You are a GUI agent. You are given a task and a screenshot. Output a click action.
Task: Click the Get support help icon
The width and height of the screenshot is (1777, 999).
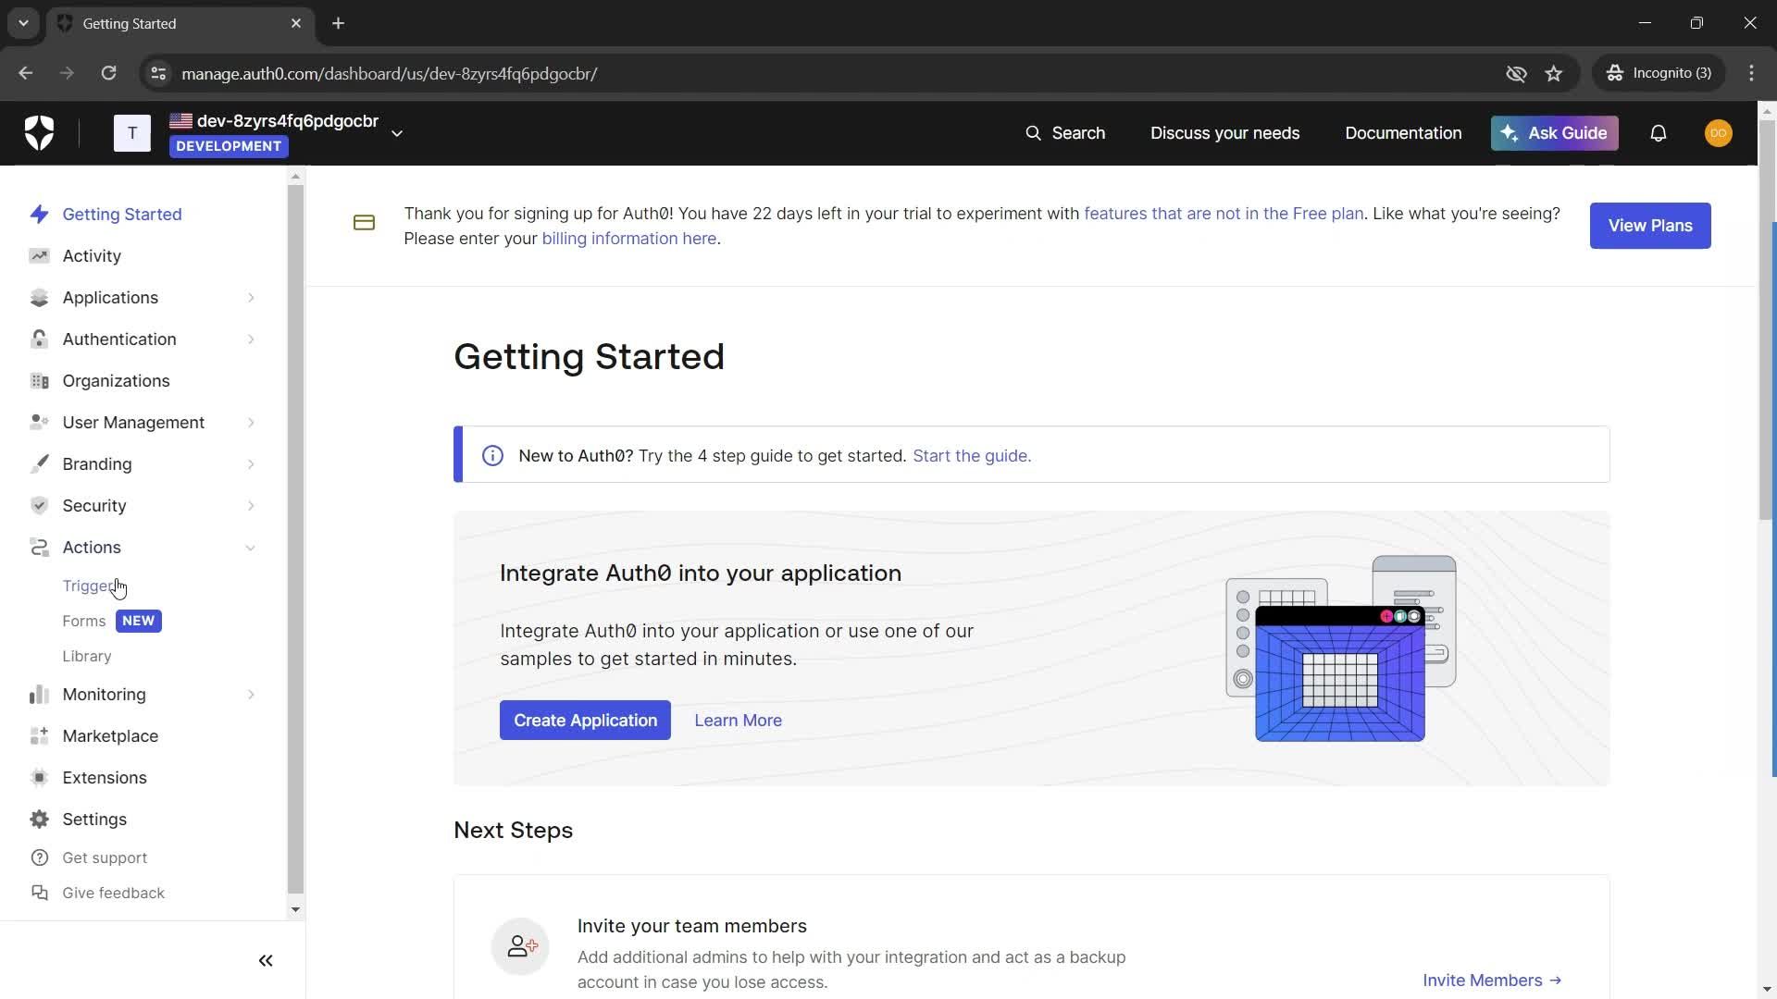coord(39,858)
